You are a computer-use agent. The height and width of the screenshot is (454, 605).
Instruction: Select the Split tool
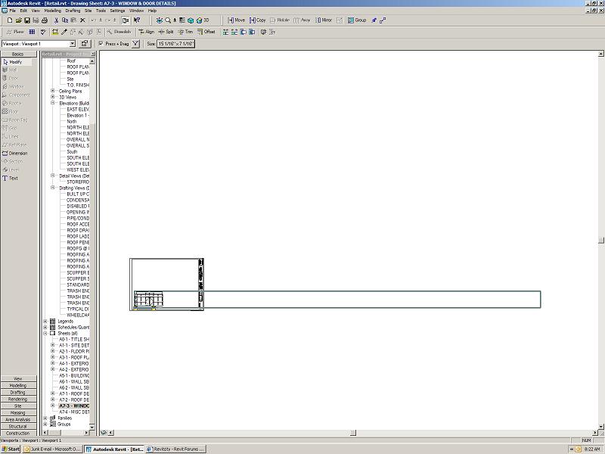coord(166,32)
